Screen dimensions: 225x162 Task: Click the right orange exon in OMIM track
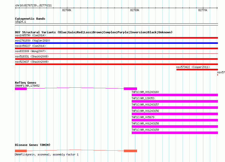pyautogui.click(x=130, y=151)
